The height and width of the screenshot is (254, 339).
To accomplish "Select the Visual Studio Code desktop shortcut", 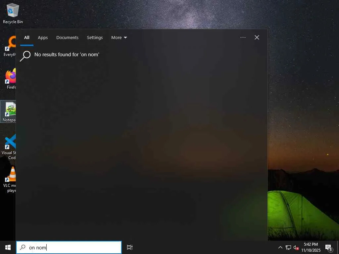I will (x=9, y=147).
